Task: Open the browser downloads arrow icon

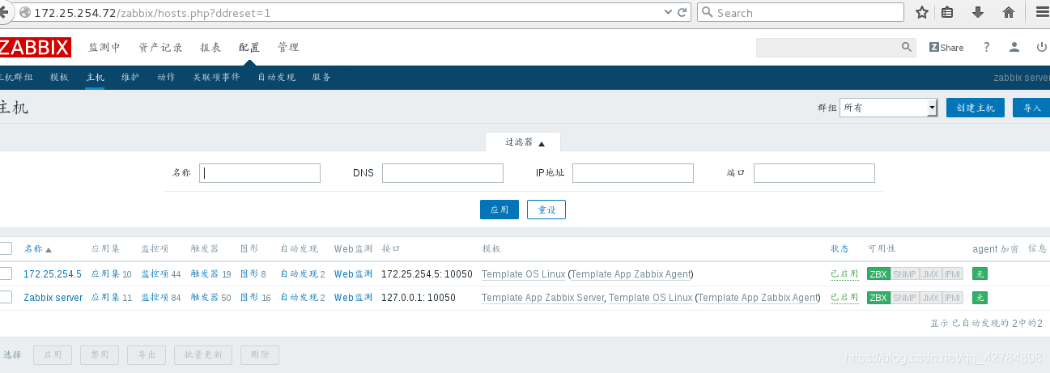Action: 977,12
